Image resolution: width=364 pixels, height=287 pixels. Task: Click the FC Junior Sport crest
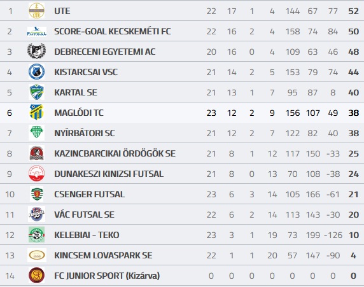(36, 276)
